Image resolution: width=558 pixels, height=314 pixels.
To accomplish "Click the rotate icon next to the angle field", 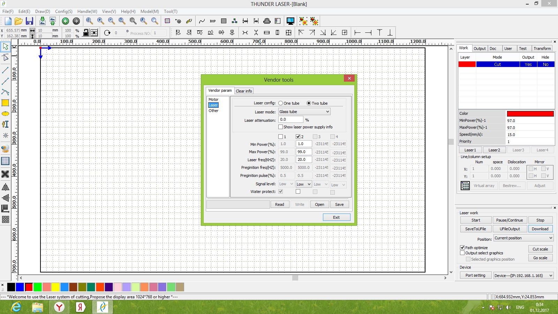I will [107, 33].
